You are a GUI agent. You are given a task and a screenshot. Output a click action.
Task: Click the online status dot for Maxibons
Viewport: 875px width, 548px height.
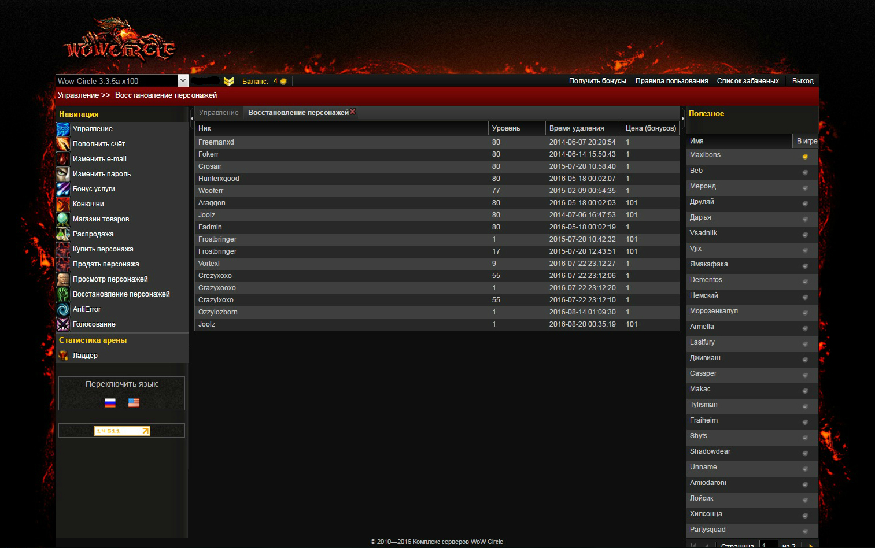(804, 157)
